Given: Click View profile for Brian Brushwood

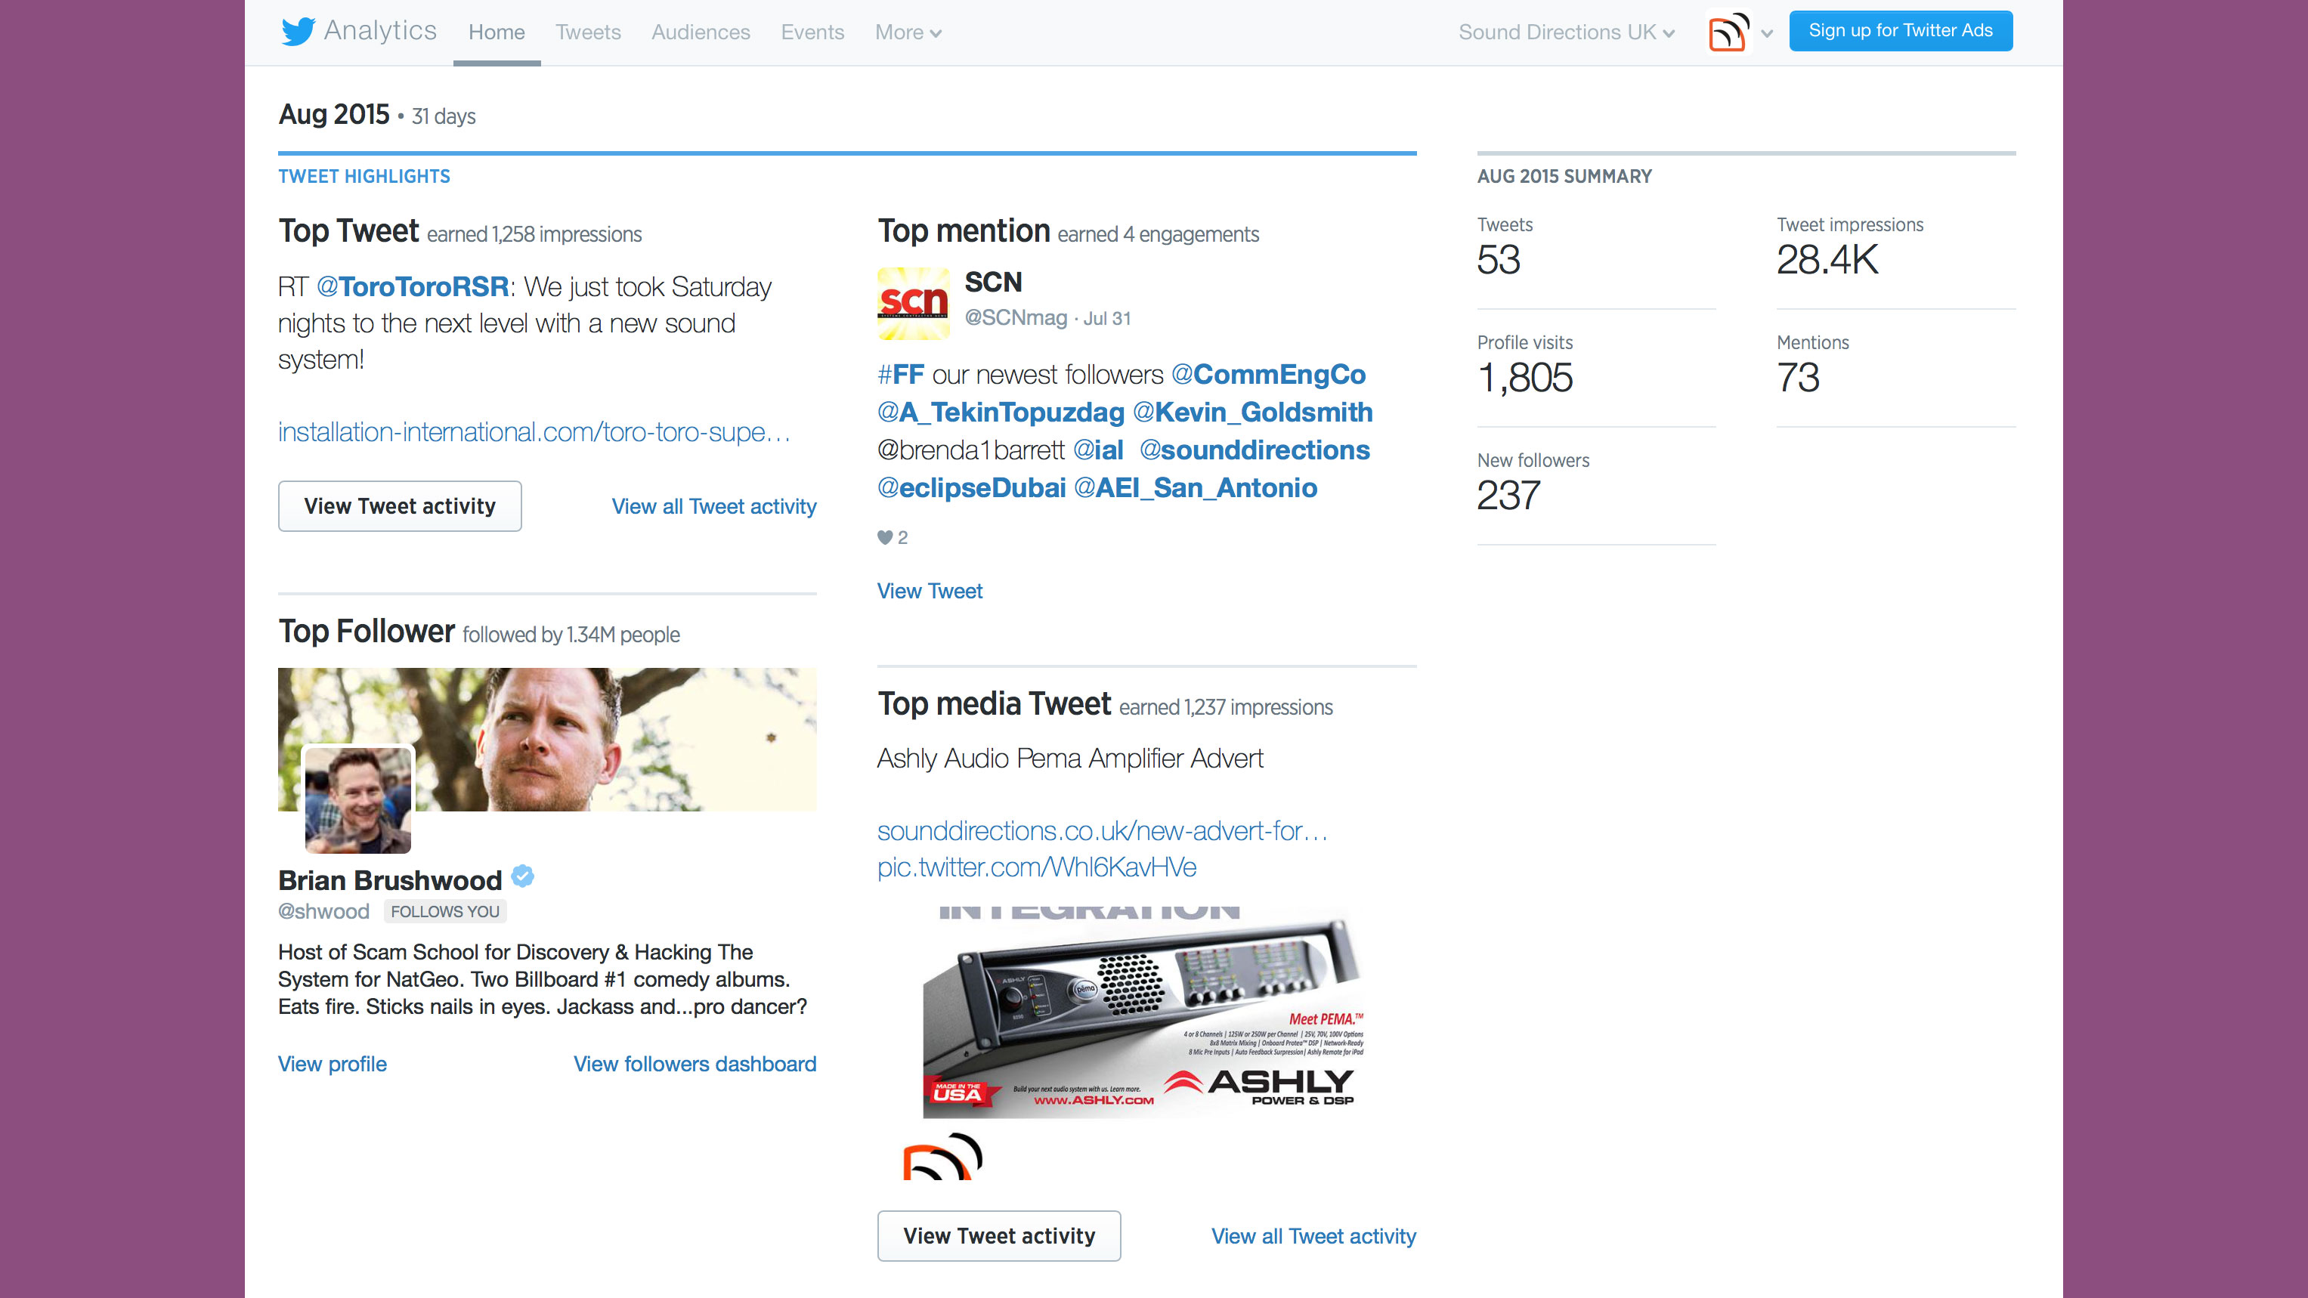Looking at the screenshot, I should 333,1065.
